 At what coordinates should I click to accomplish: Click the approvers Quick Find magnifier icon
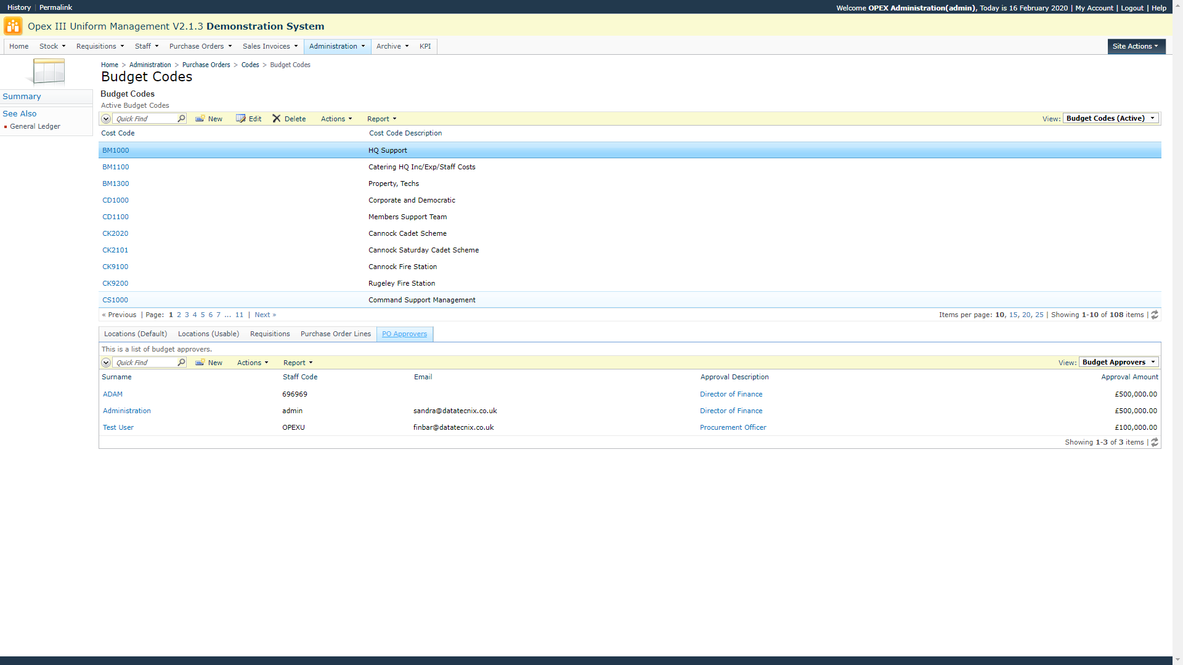click(x=181, y=362)
